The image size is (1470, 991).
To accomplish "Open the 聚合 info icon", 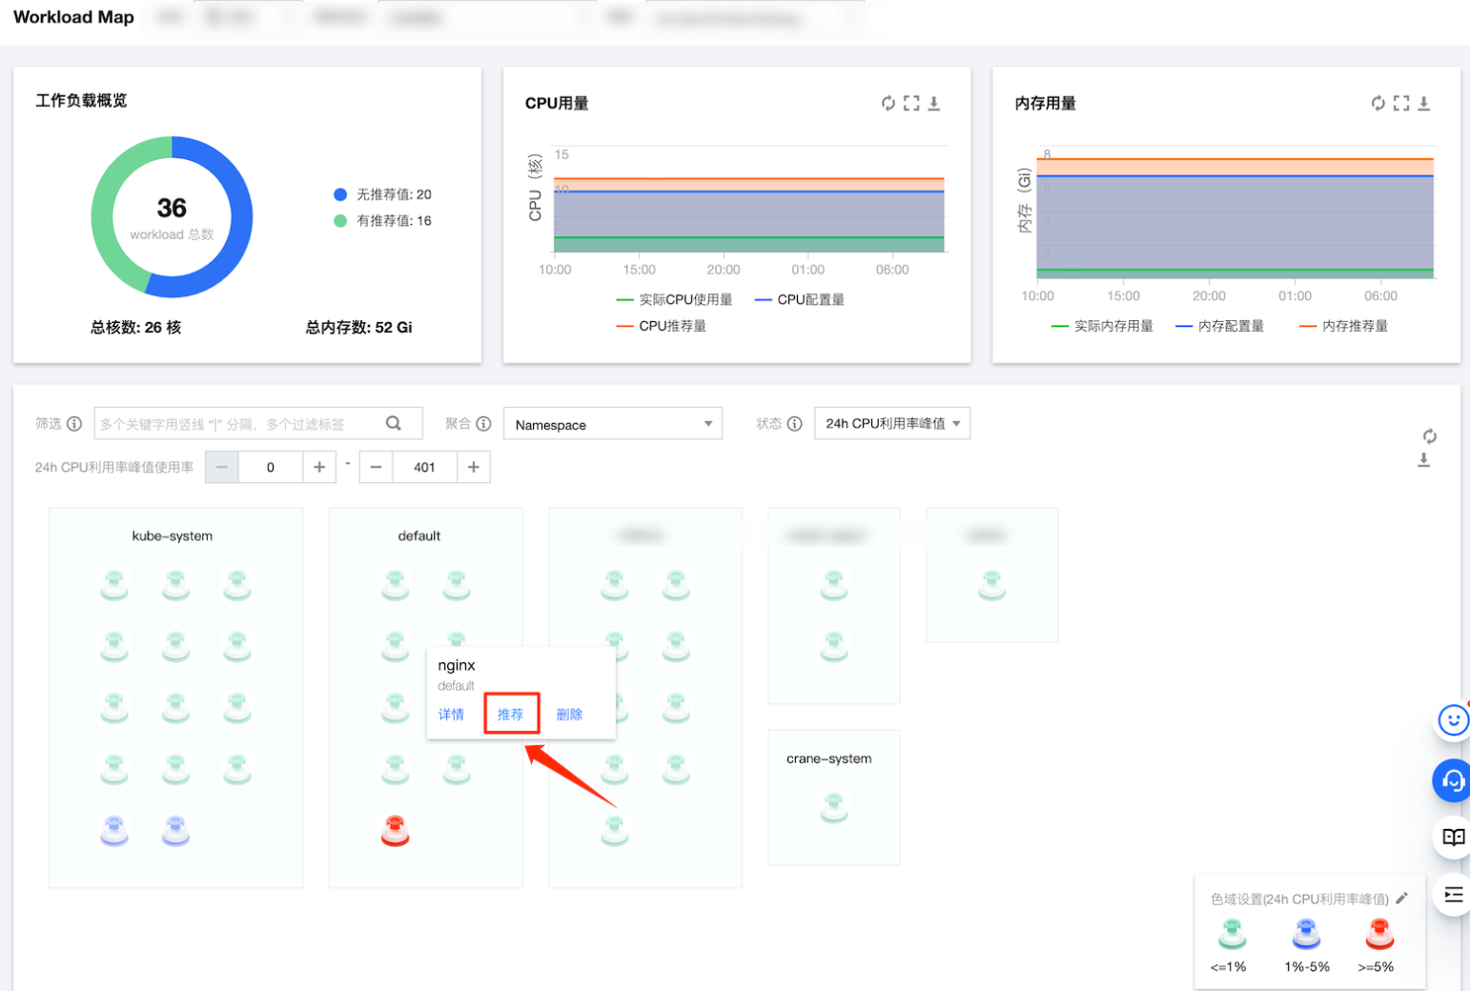I will coord(483,424).
